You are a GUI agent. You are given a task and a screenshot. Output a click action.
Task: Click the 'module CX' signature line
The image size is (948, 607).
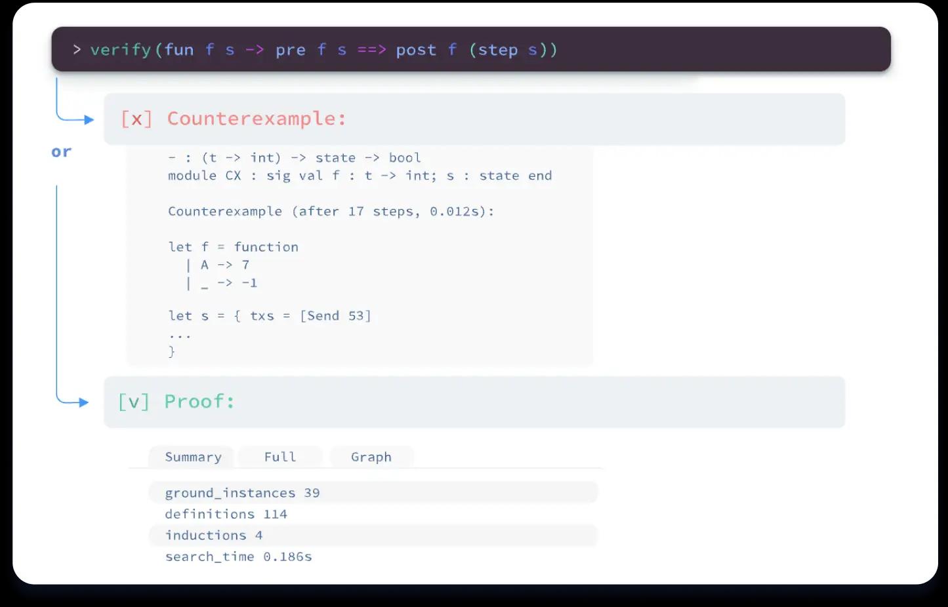[x=360, y=176]
